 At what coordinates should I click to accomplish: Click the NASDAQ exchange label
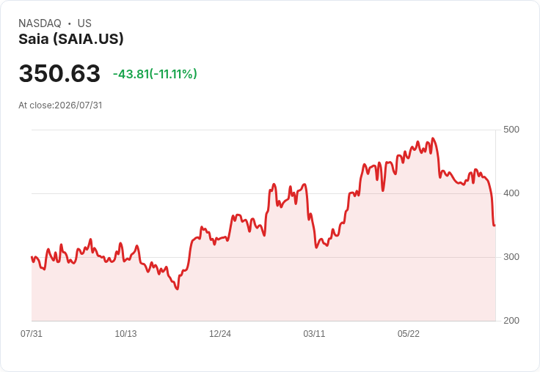click(40, 23)
